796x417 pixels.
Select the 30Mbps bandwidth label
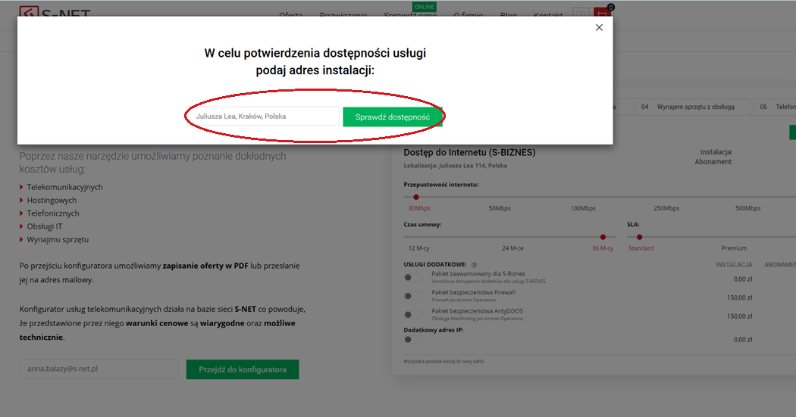(x=419, y=208)
